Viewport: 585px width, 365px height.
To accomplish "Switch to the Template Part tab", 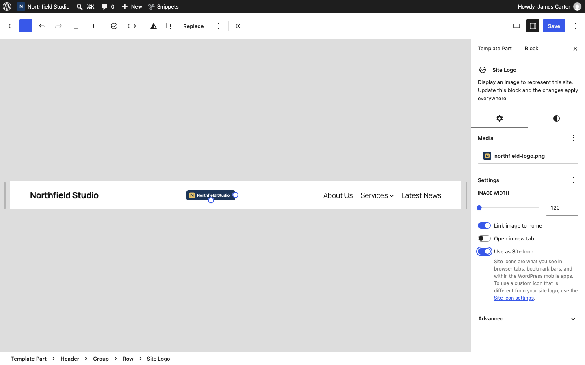I will pos(495,49).
